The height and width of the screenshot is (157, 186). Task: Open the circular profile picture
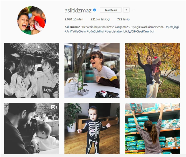31,20
